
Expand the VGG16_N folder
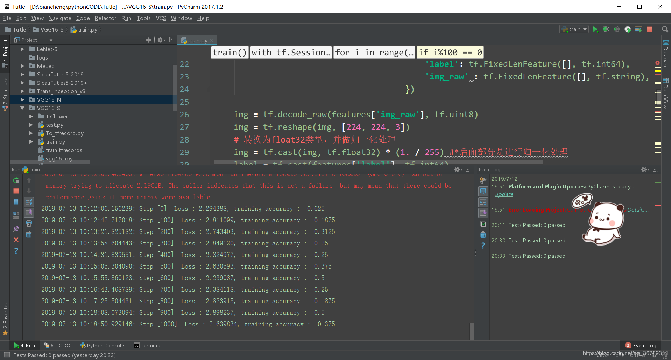point(22,99)
